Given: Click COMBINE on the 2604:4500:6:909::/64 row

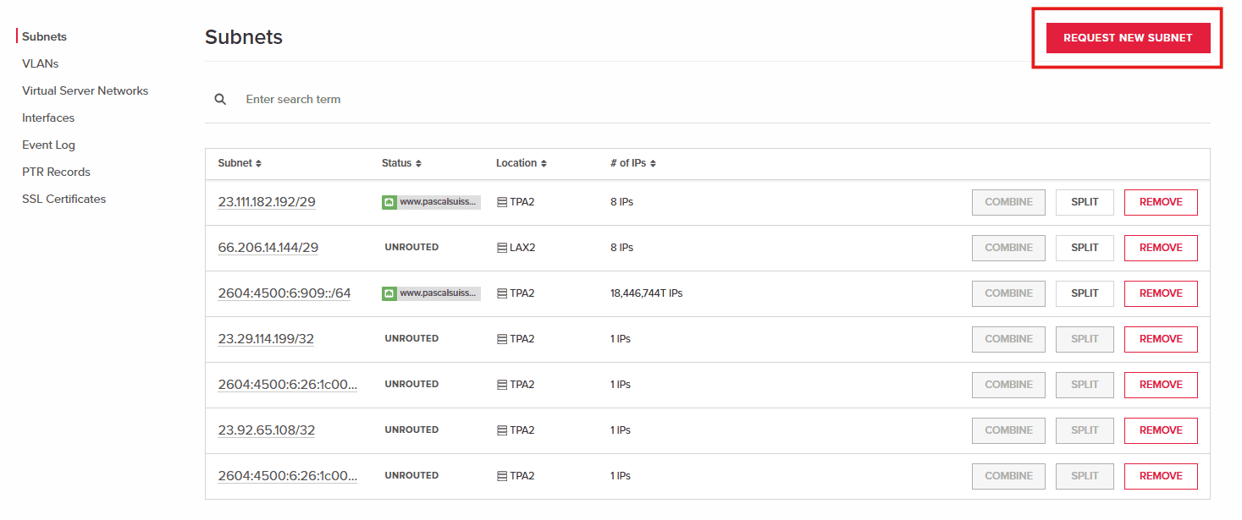Looking at the screenshot, I should click(x=1008, y=293).
